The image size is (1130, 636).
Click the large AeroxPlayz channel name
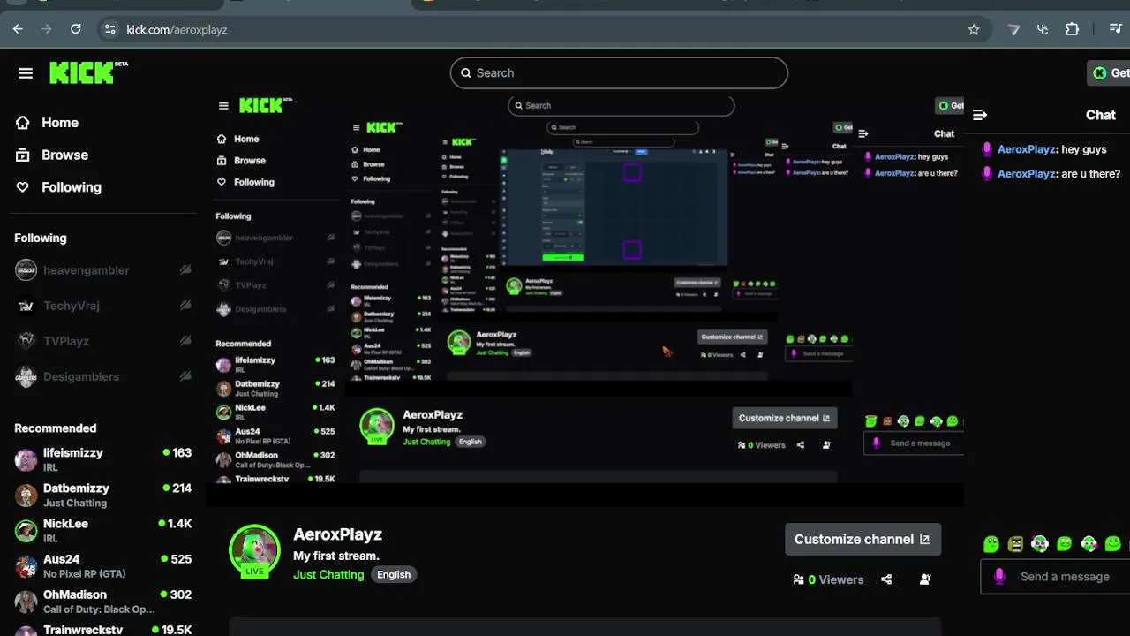[x=337, y=534]
